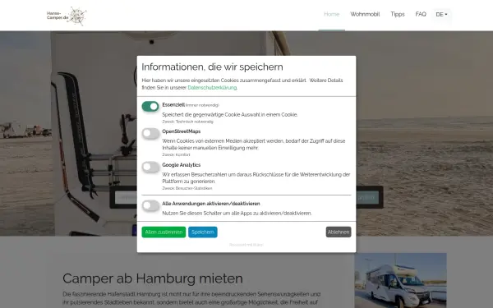Click the Google Analytics label text
493x308 pixels.
pos(181,165)
